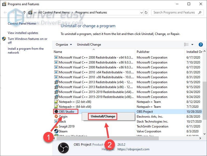Select Visual C++ 2013 Redistributable (x86) entry

pos(96,87)
